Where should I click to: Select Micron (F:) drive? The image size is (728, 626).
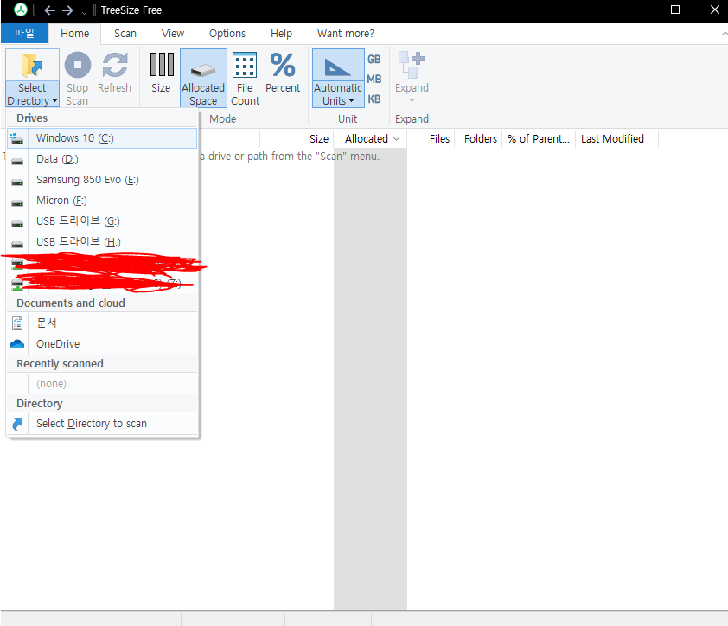(102, 201)
